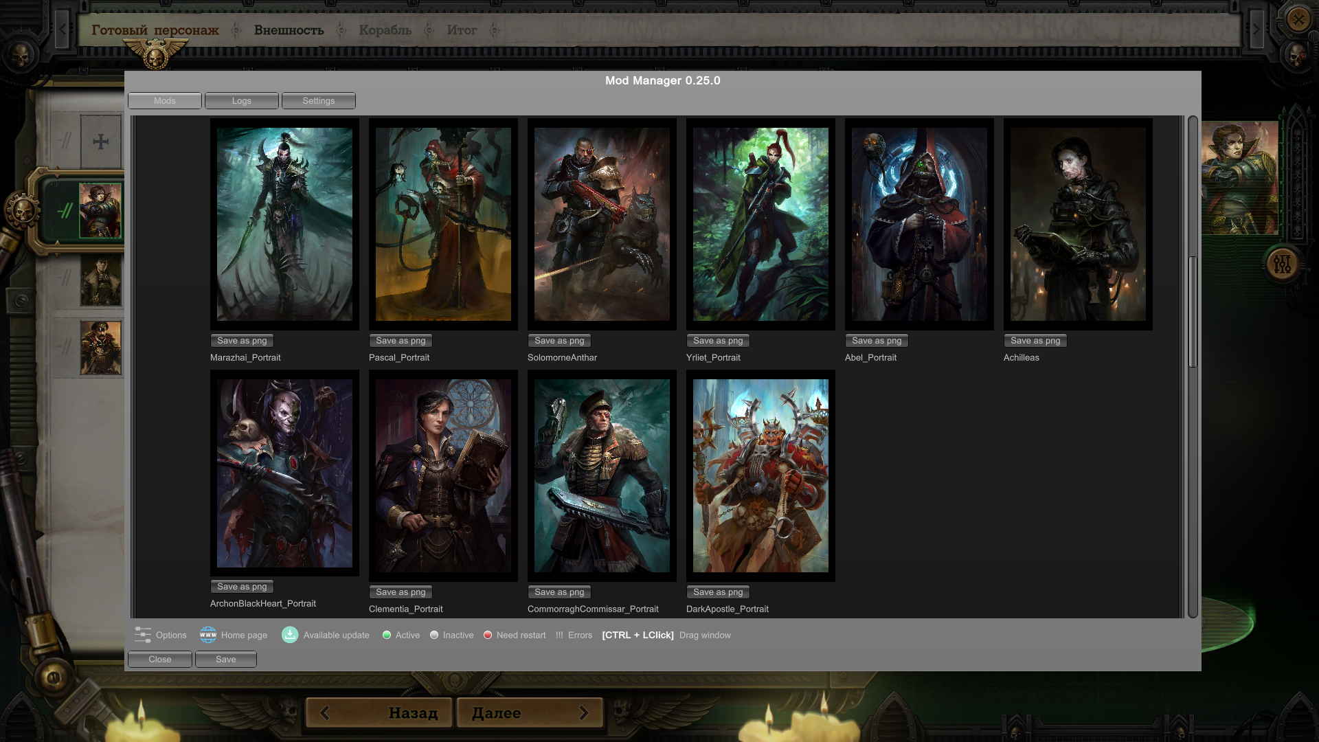Screen dimensions: 1319x742
Task: Click the top-right X emblem icon
Action: point(1298,19)
